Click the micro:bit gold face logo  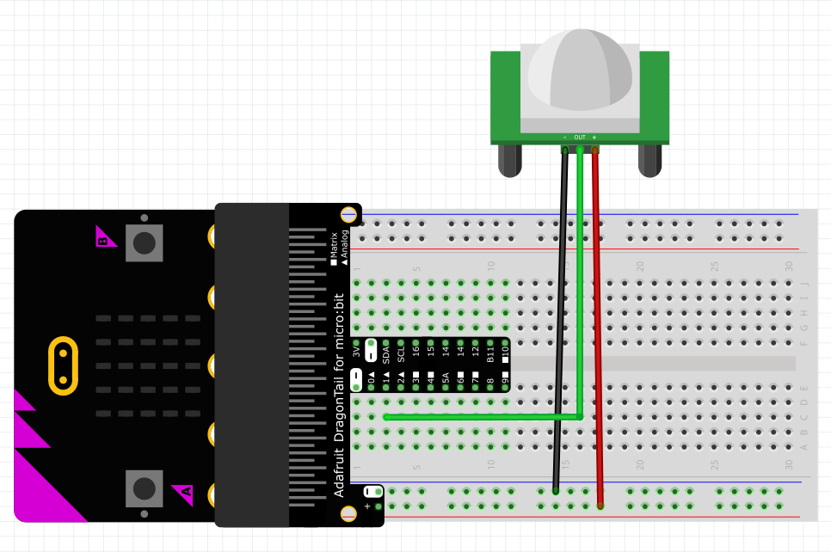(63, 365)
